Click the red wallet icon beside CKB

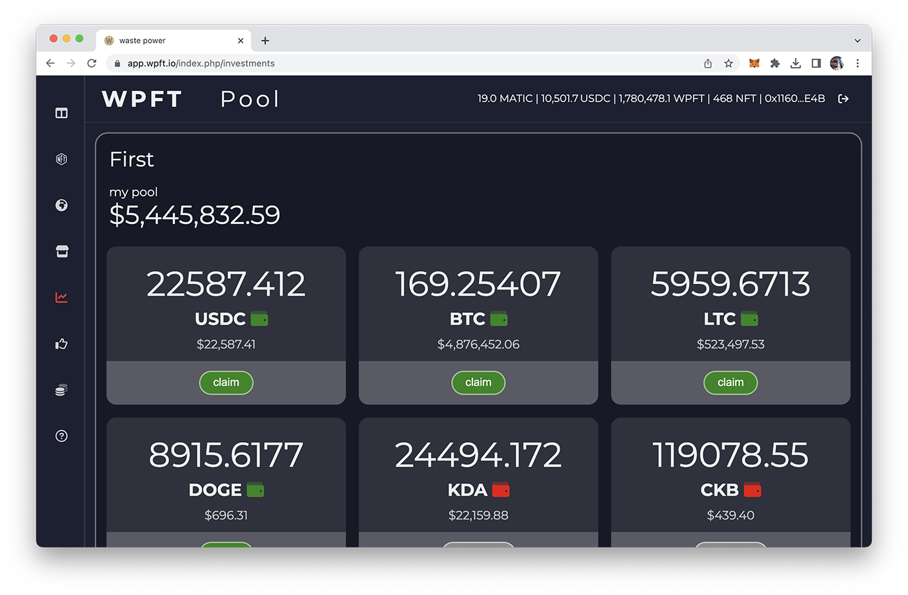click(x=752, y=490)
